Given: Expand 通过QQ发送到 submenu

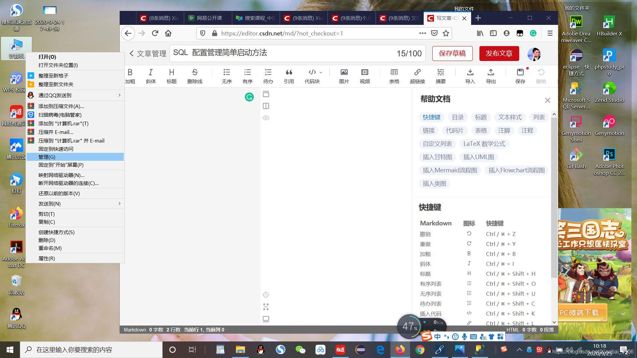Looking at the screenshot, I should (x=119, y=95).
